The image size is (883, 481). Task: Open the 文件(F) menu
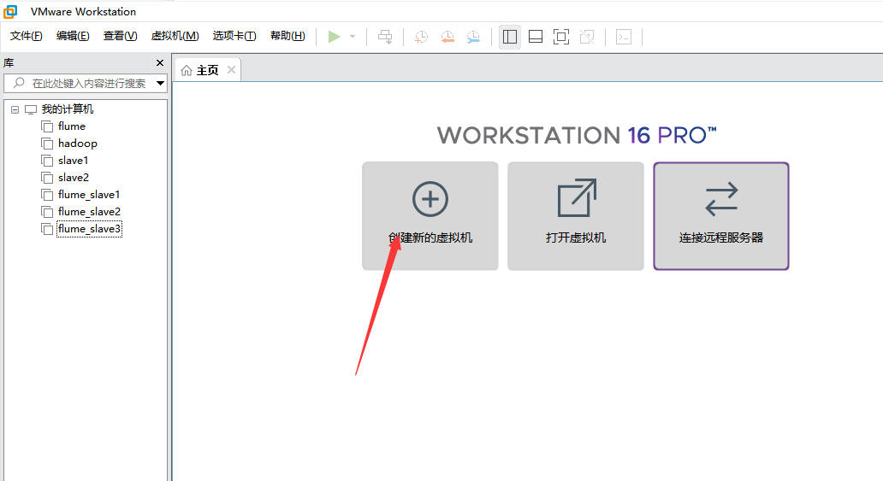[x=26, y=36]
